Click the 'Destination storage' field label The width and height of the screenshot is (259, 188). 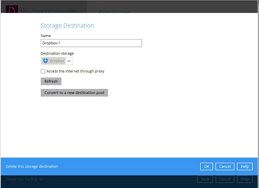coord(57,54)
